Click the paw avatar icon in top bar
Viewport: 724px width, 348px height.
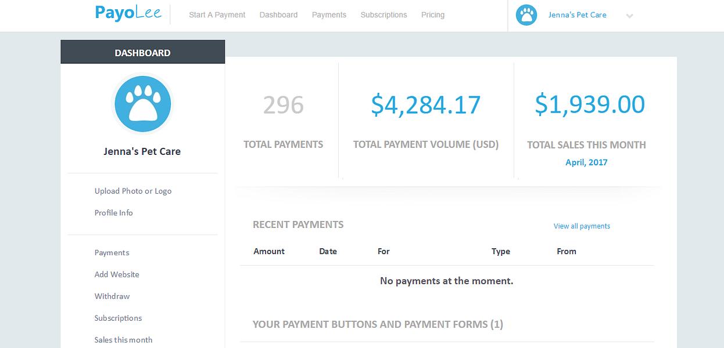click(x=526, y=15)
